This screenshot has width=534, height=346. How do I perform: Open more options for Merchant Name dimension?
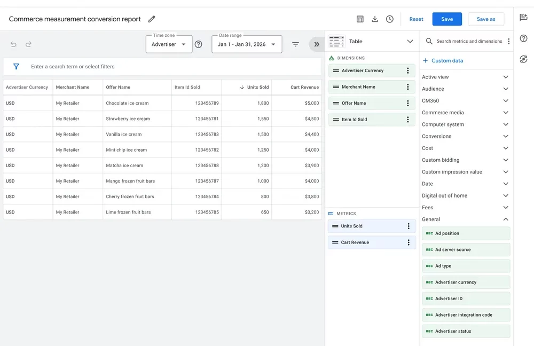point(408,87)
